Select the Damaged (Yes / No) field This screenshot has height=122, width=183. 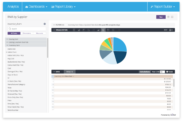[15, 72]
